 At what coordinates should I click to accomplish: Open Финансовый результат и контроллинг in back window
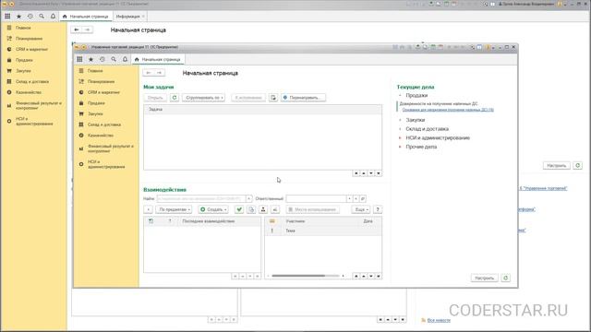[x=38, y=105]
